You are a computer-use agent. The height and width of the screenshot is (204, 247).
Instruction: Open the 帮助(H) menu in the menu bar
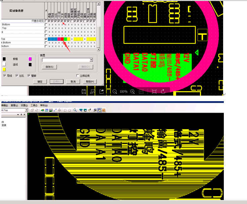[x=44, y=106]
